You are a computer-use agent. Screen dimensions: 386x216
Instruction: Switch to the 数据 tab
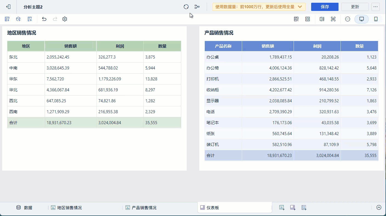(x=25, y=208)
